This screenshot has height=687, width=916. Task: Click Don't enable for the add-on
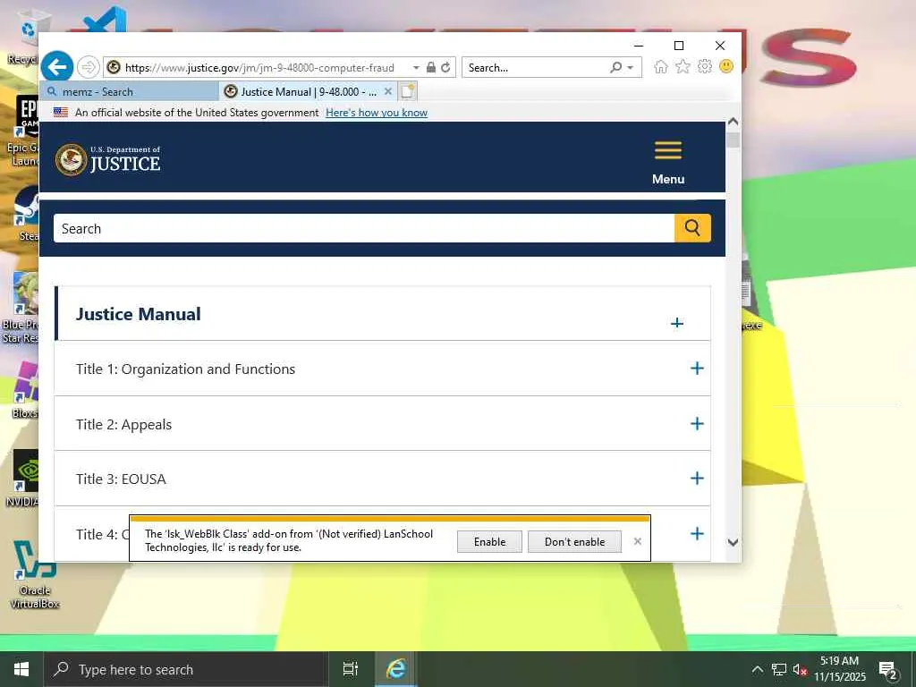point(574,541)
